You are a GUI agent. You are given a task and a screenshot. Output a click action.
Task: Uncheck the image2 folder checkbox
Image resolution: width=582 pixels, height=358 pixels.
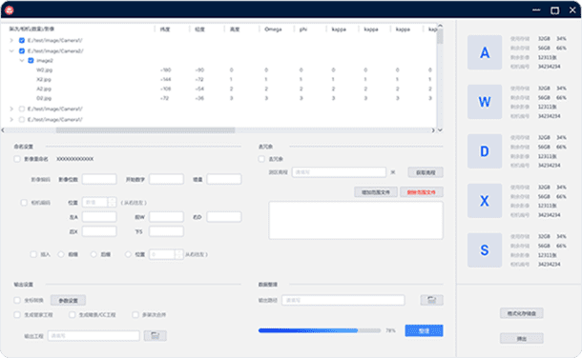point(31,60)
